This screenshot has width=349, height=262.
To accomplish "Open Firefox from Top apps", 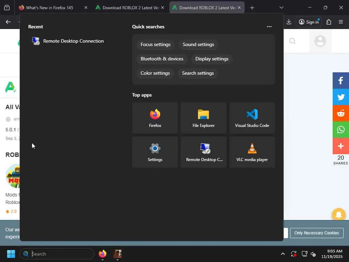I will coord(155,118).
